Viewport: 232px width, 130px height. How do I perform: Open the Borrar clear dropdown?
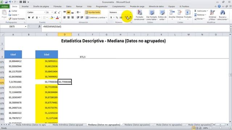[199, 19]
